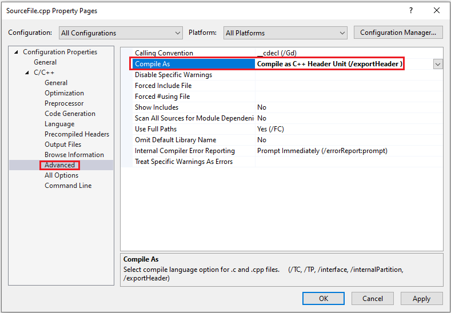451x313 pixels.
Task: Collapse the C/C++ tree node arrow
Action: click(27, 73)
